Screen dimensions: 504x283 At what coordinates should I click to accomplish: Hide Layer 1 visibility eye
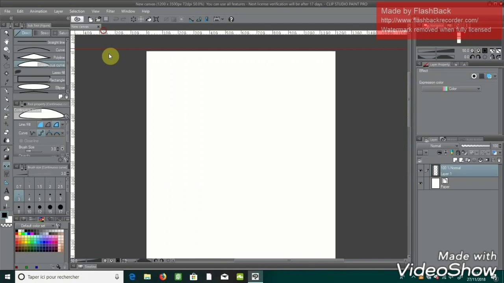420,171
